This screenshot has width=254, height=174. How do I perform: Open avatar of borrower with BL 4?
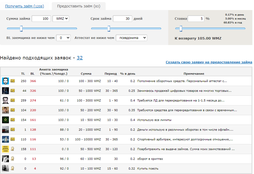point(5,169)
